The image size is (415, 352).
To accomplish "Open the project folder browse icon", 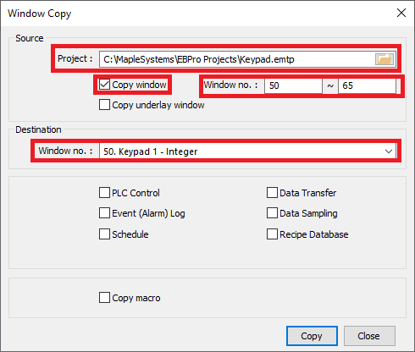I will (385, 59).
